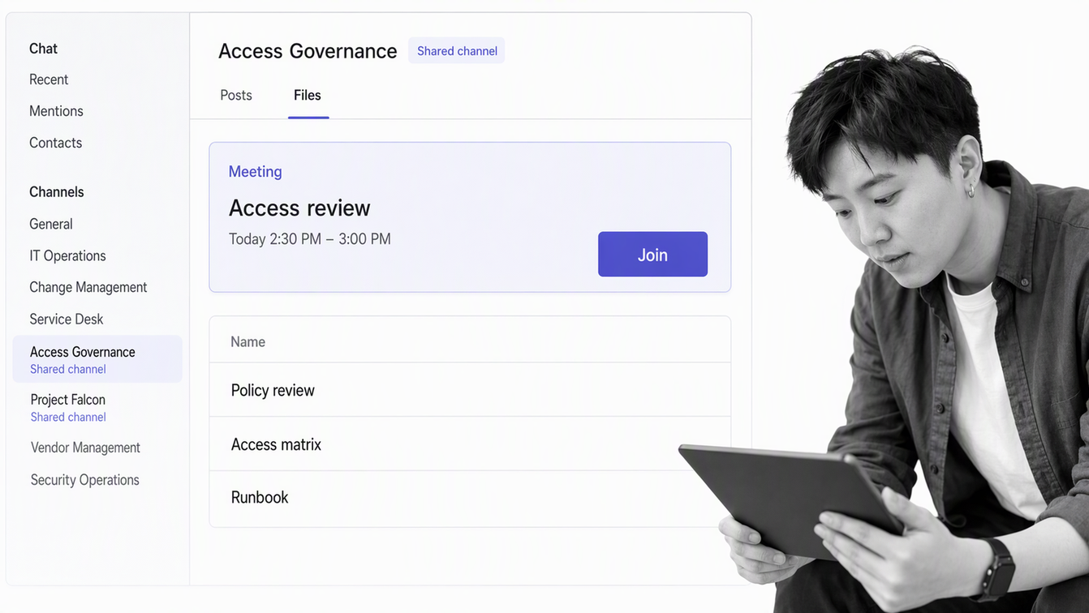Select the Files tab
This screenshot has width=1089, height=613.
coord(308,95)
